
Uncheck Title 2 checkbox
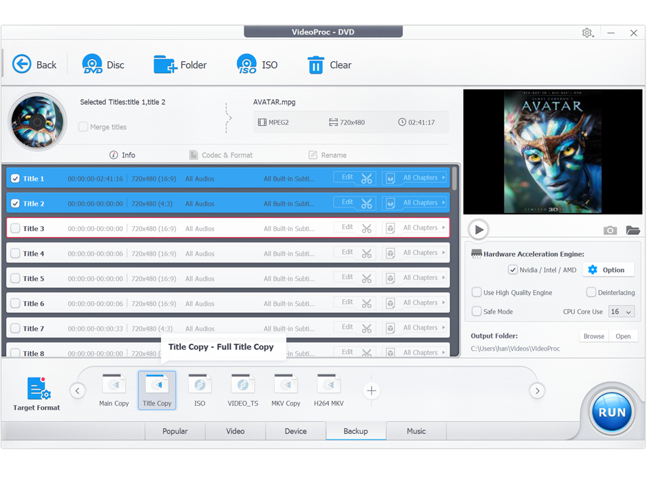coord(15,203)
